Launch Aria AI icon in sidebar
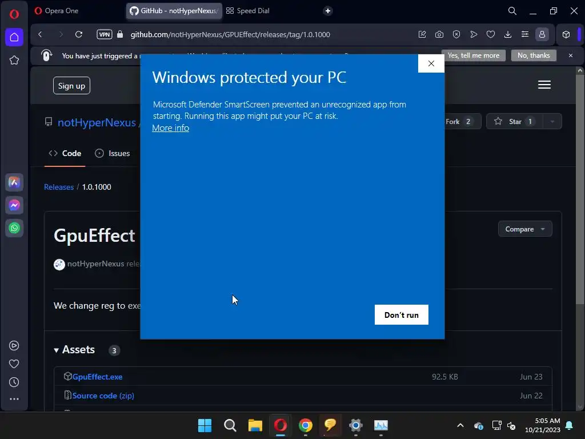The width and height of the screenshot is (585, 439). click(14, 182)
